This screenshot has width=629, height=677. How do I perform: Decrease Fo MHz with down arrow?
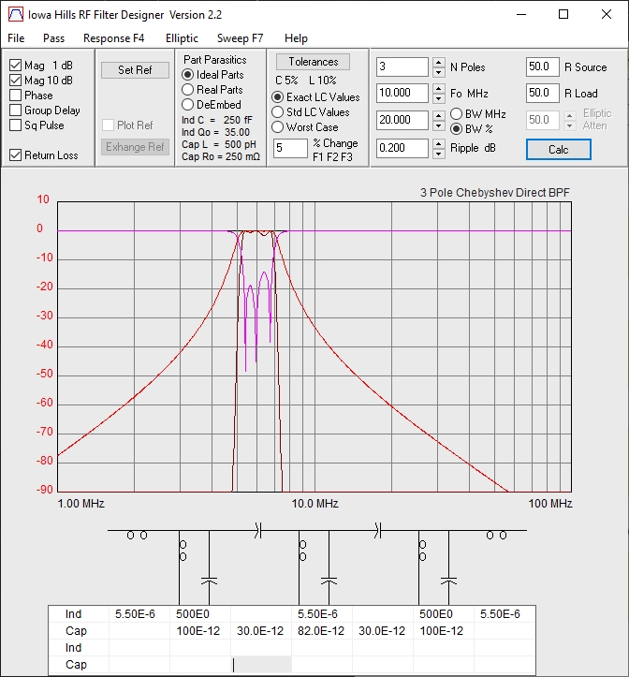tap(439, 98)
